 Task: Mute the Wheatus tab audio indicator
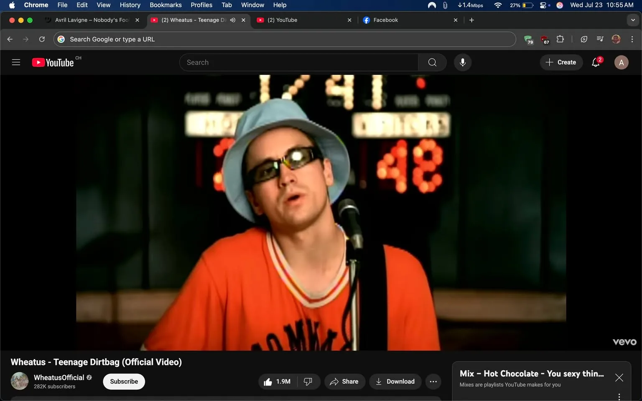point(233,20)
